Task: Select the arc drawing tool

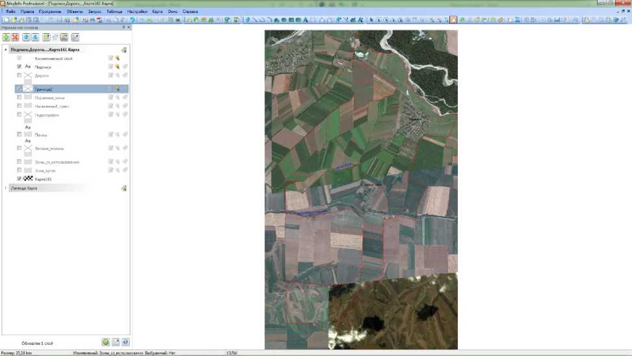Action: pyautogui.click(x=270, y=19)
